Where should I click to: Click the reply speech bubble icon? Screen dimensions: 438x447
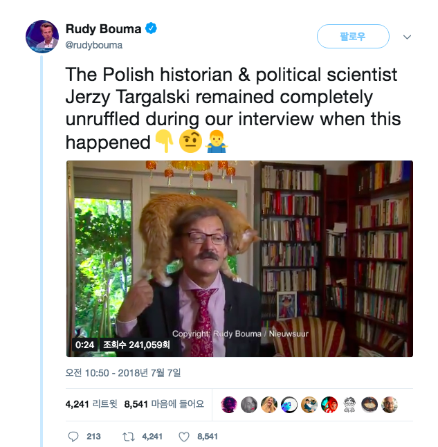74,436
